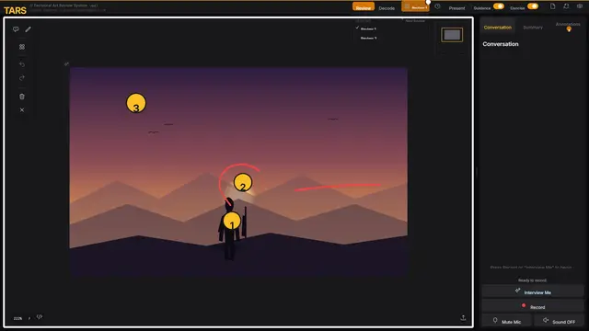Click the image thumbnail preview
589x331 pixels.
(x=452, y=35)
